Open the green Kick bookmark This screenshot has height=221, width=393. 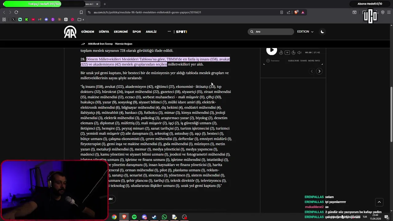point(27,19)
